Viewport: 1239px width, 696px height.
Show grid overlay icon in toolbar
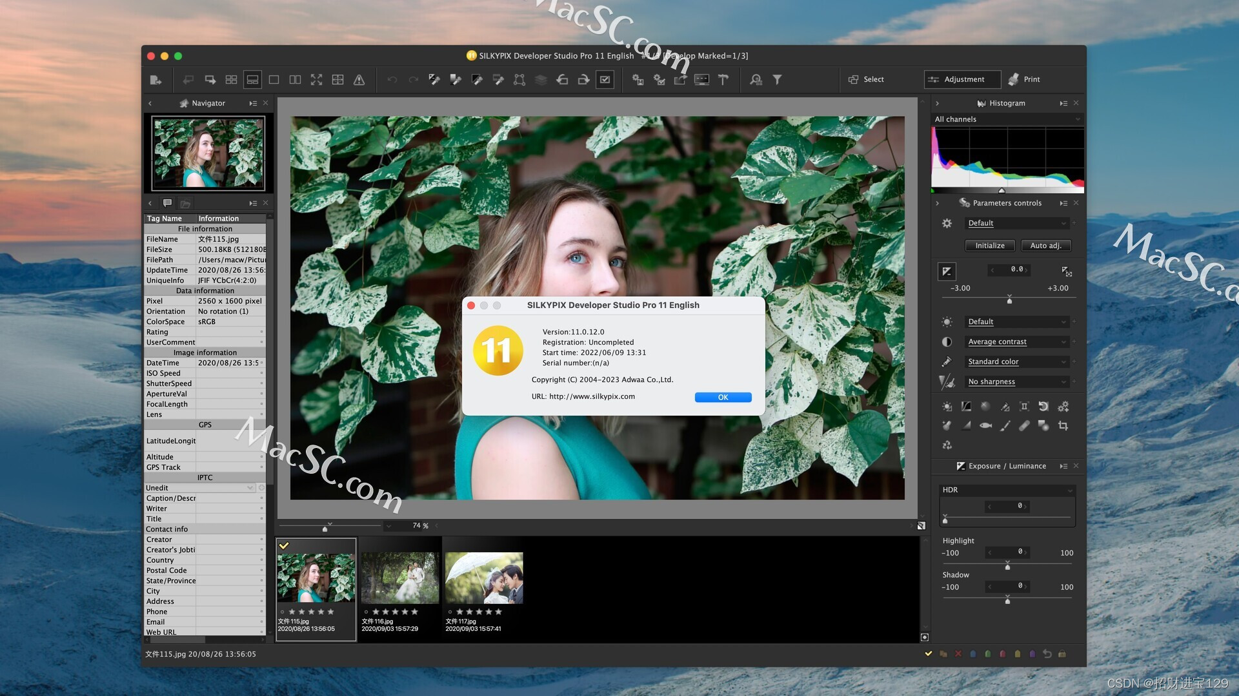[x=337, y=80]
